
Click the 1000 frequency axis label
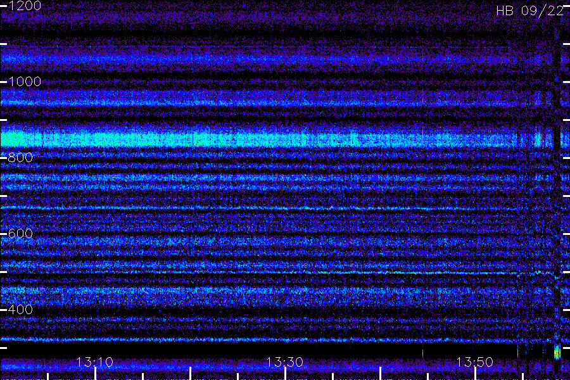pos(24,82)
